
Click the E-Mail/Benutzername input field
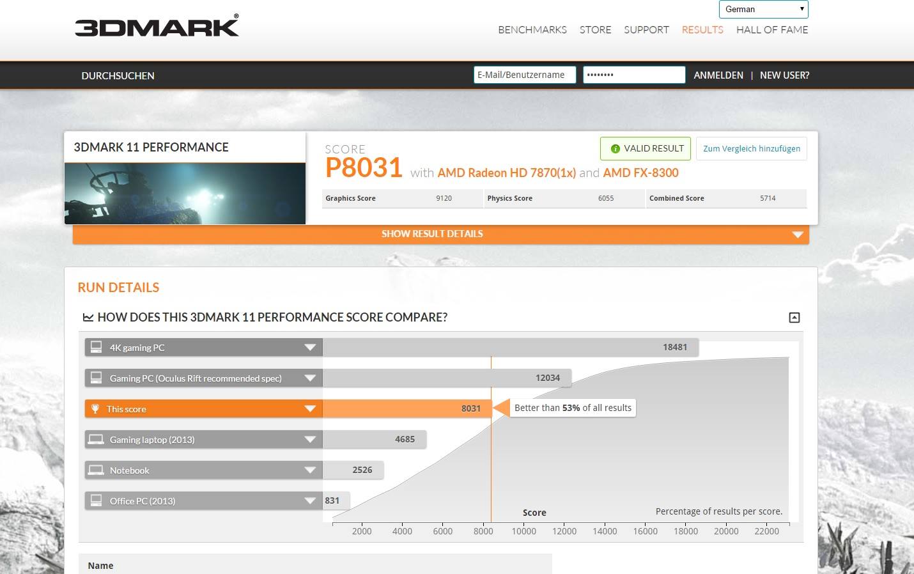point(525,75)
